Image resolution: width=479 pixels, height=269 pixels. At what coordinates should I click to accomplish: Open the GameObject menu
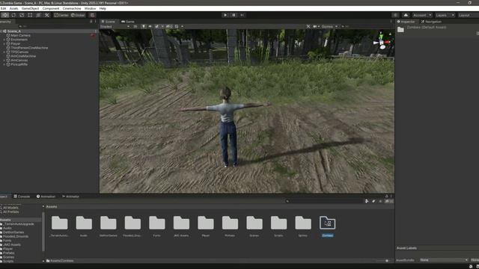click(x=30, y=8)
